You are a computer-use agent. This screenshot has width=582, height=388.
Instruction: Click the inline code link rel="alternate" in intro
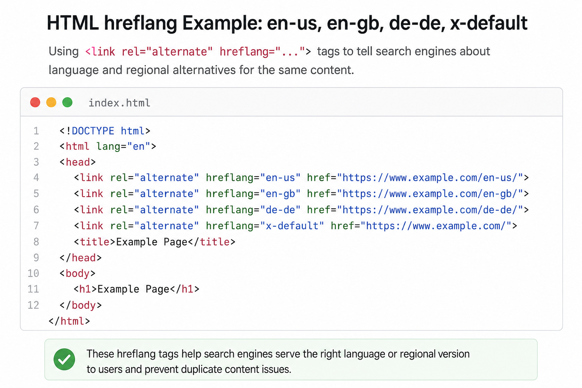pos(198,52)
